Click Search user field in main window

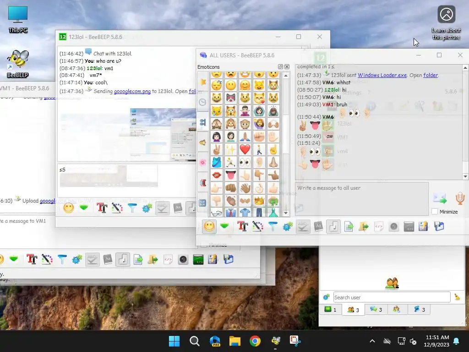(x=392, y=297)
